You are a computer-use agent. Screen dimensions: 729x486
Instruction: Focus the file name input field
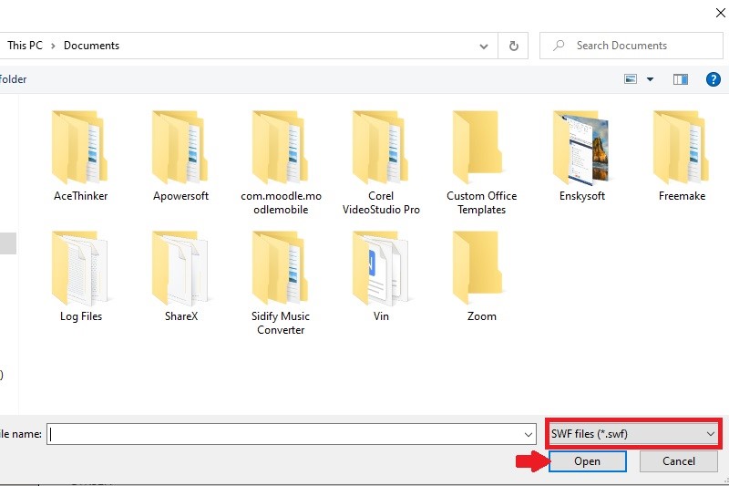pos(291,434)
